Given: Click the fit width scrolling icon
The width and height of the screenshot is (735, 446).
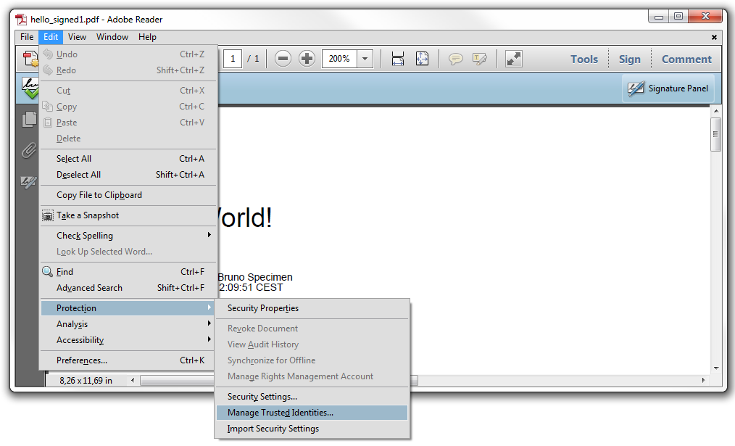Looking at the screenshot, I should click(x=397, y=59).
